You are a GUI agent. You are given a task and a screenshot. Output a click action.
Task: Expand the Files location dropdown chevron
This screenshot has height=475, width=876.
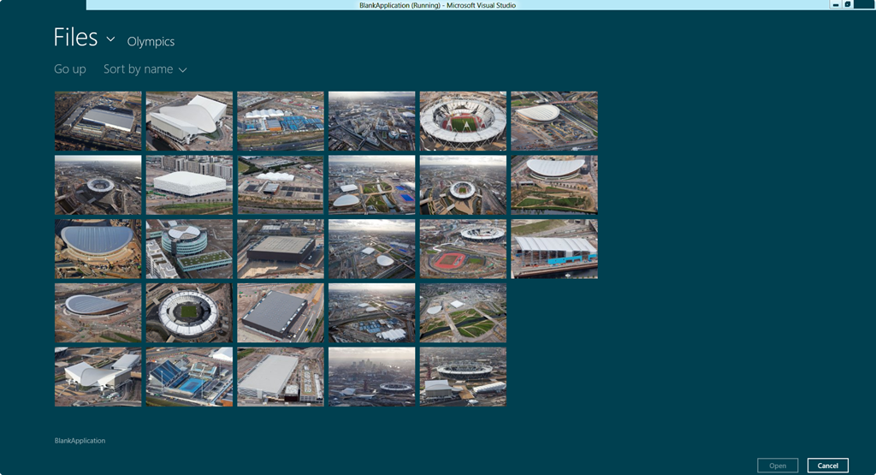(x=110, y=39)
